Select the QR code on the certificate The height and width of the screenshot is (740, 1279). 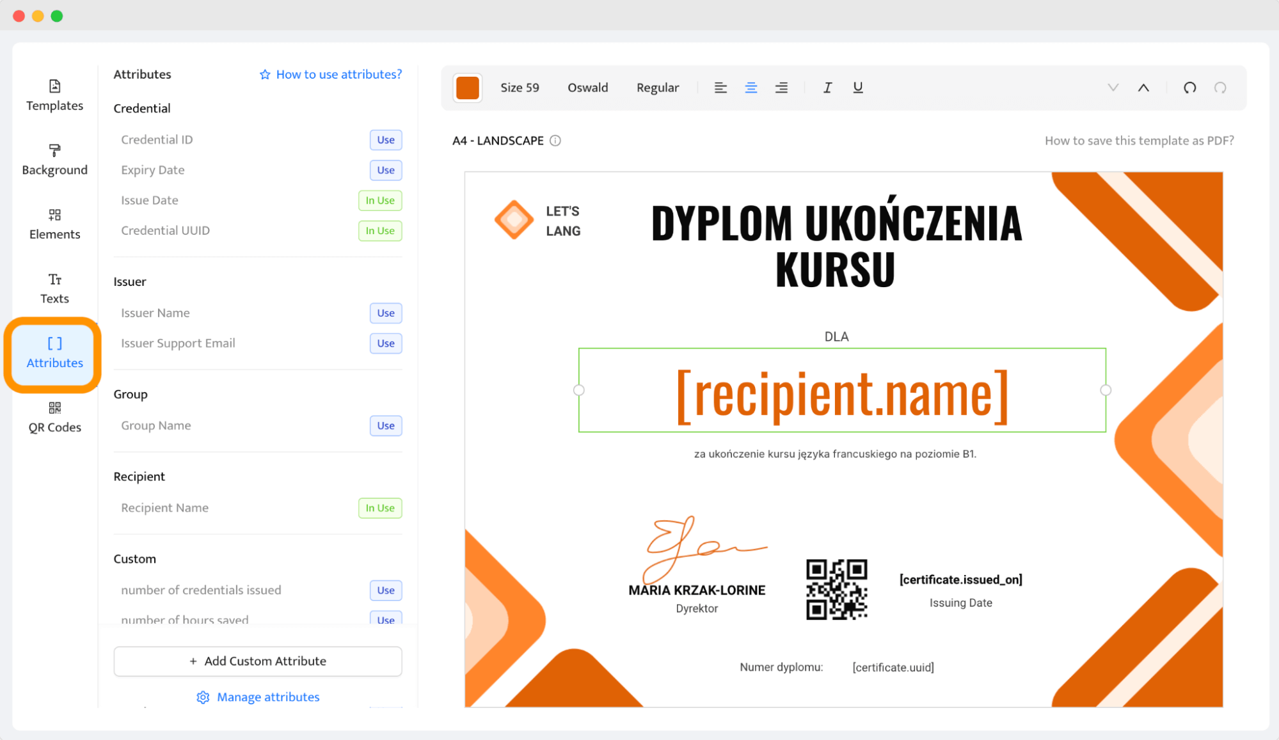837,589
